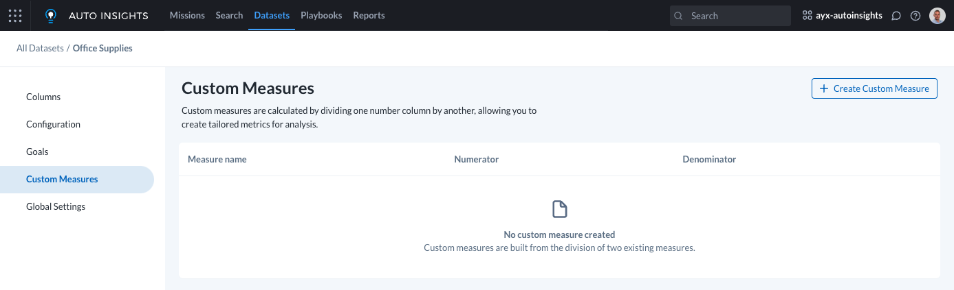The image size is (954, 290).
Task: Switch workspace via ayx-autoinsights
Action: tap(842, 16)
